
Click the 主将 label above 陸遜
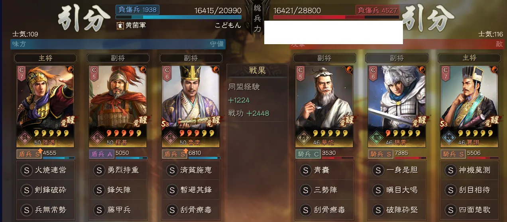tap(45, 58)
